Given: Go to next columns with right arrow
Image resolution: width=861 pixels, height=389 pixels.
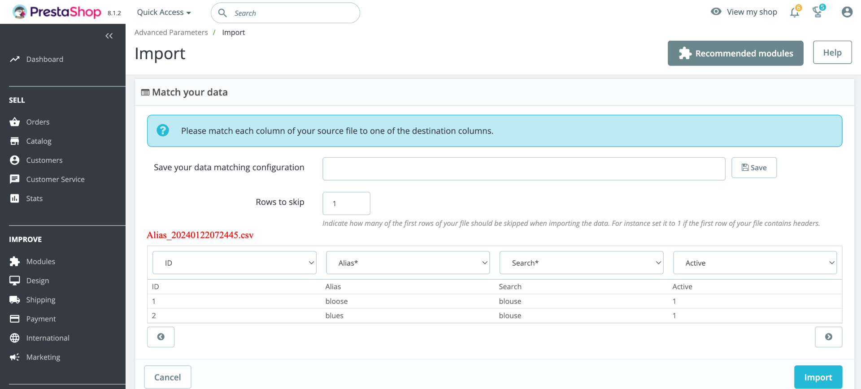Looking at the screenshot, I should point(828,337).
